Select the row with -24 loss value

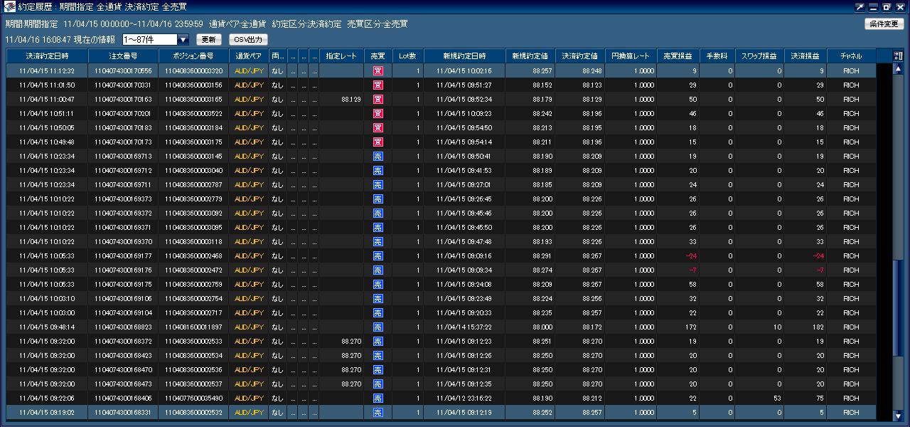pyautogui.click(x=441, y=255)
